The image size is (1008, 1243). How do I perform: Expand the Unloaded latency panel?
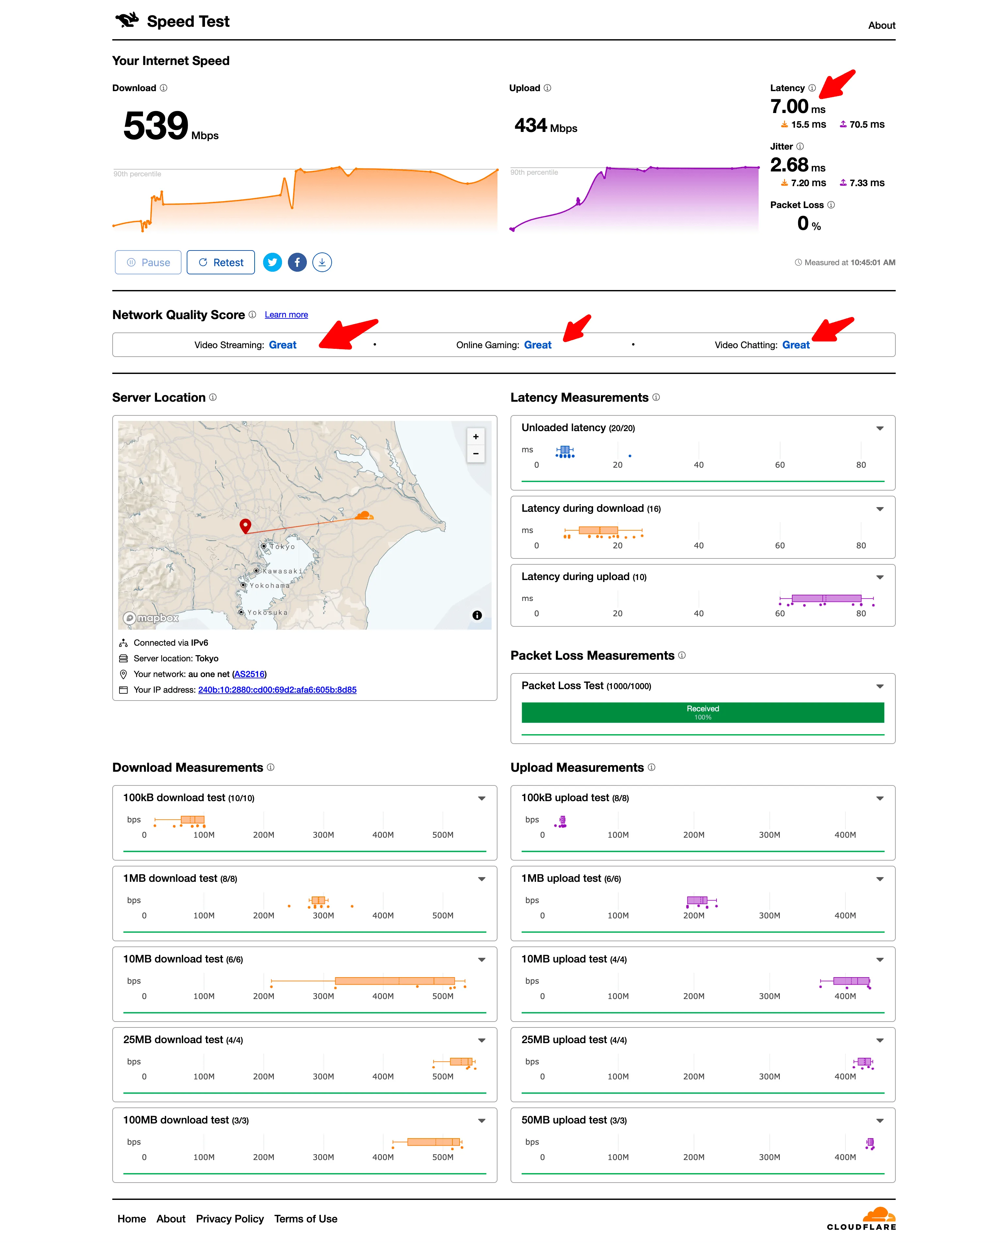tap(880, 429)
